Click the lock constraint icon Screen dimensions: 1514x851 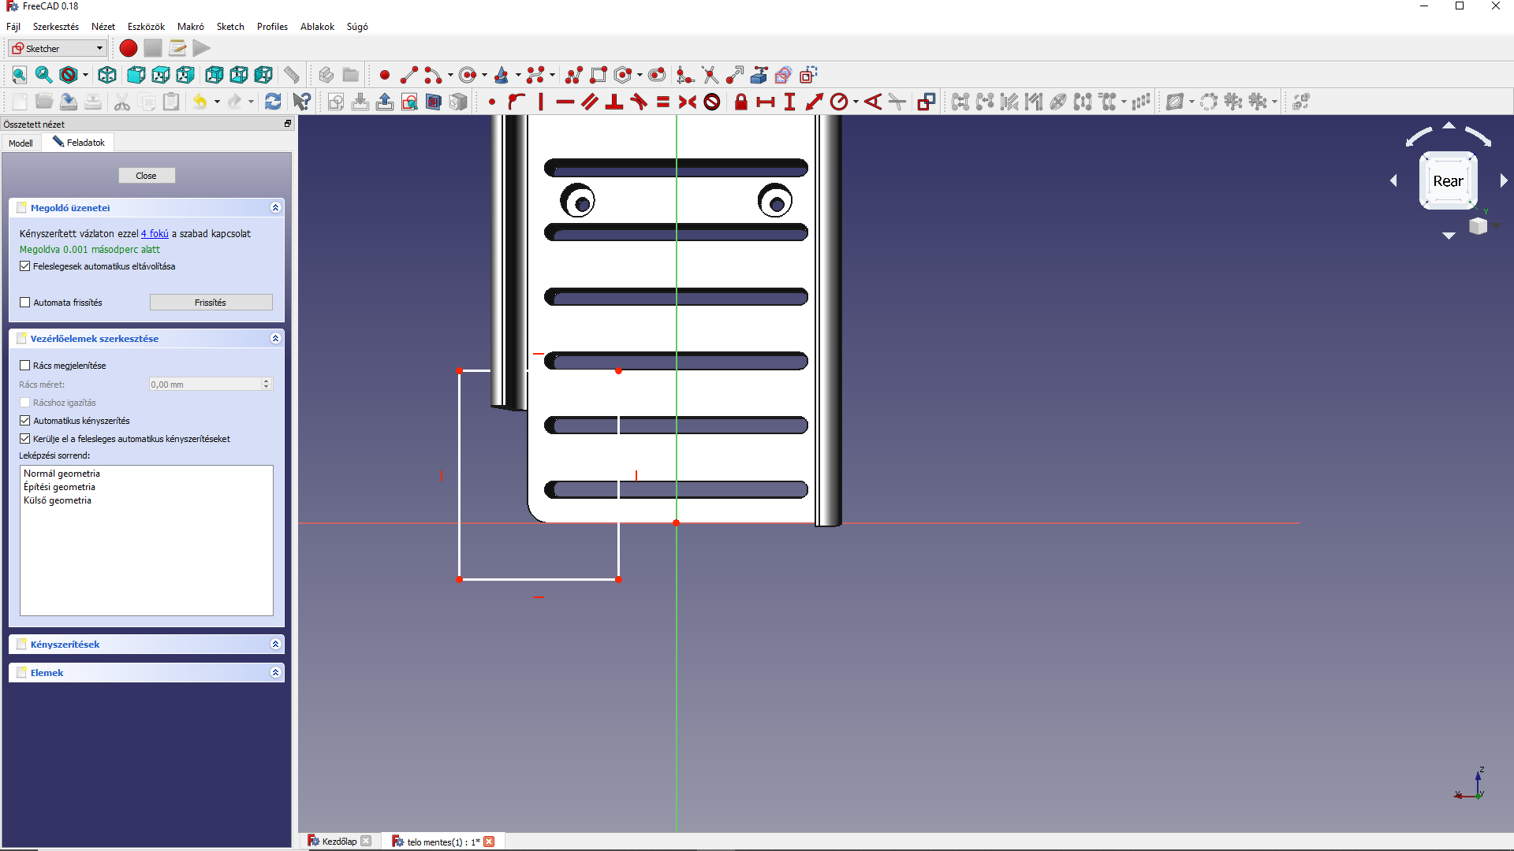[740, 102]
